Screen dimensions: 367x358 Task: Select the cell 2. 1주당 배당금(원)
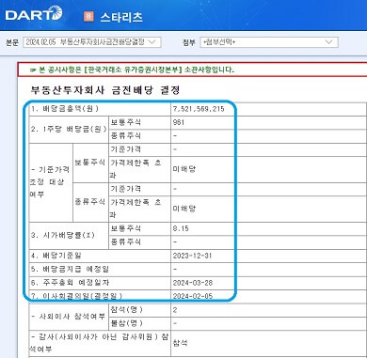69,130
